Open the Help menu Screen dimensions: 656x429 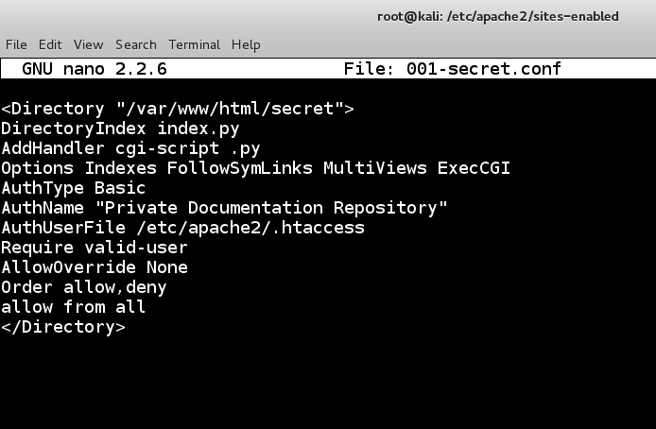pos(246,44)
